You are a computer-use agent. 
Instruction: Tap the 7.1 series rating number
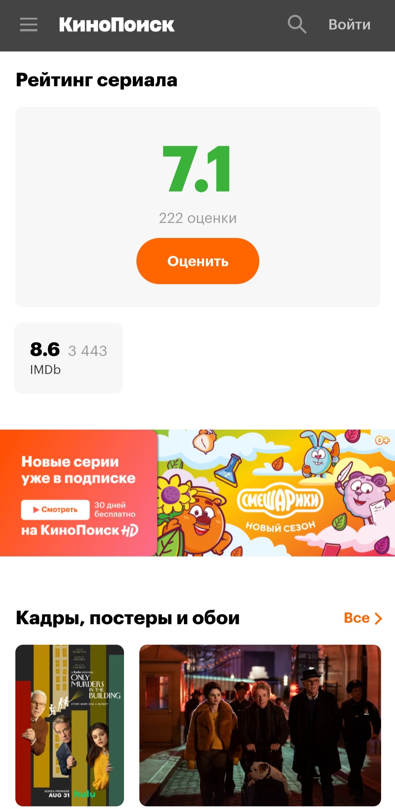click(x=197, y=169)
